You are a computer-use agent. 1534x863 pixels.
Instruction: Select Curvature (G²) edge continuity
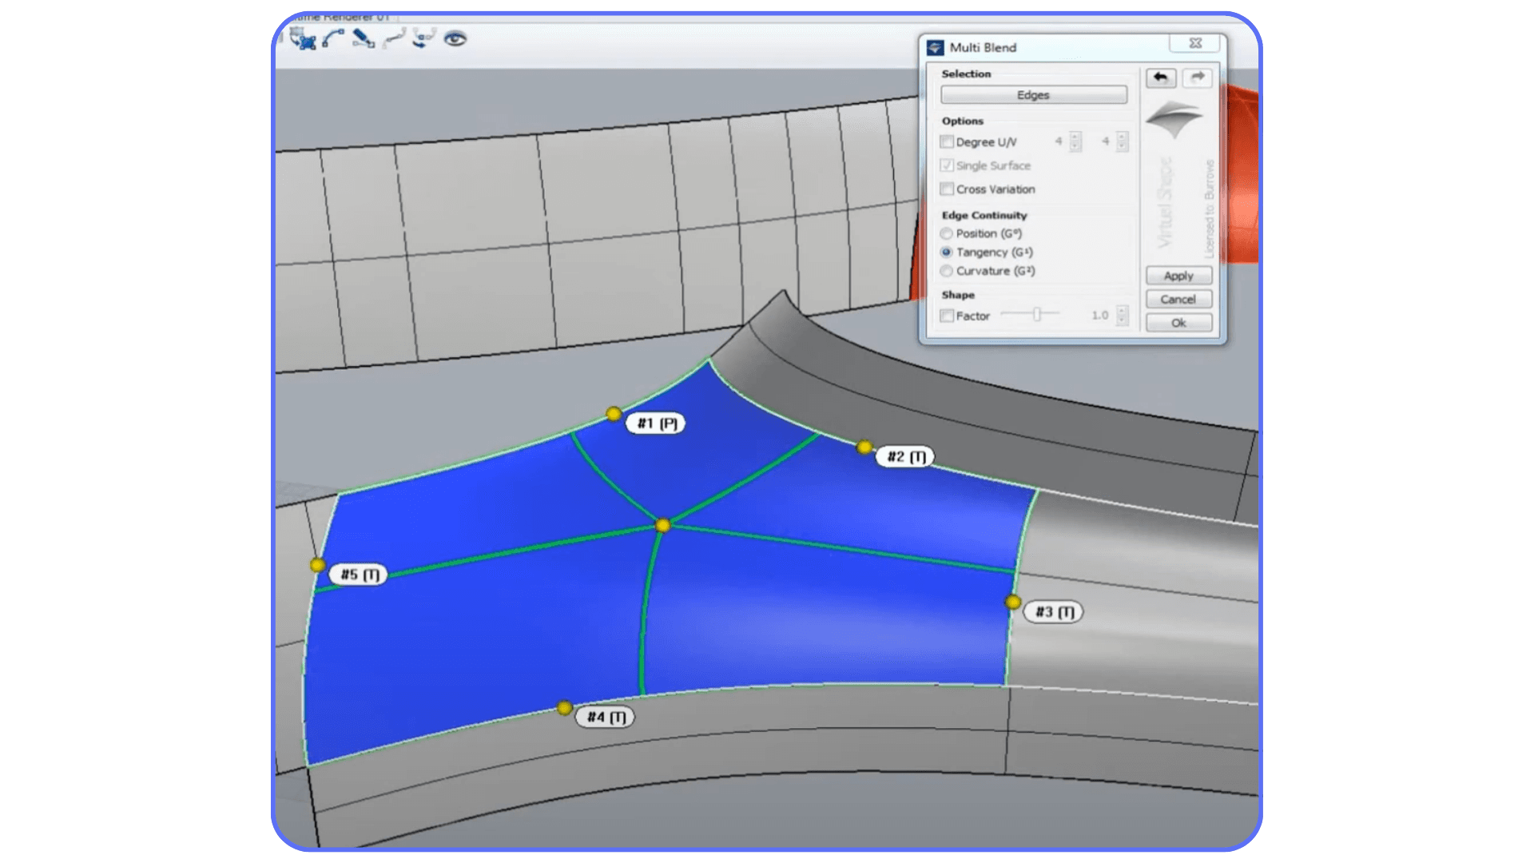pyautogui.click(x=946, y=271)
